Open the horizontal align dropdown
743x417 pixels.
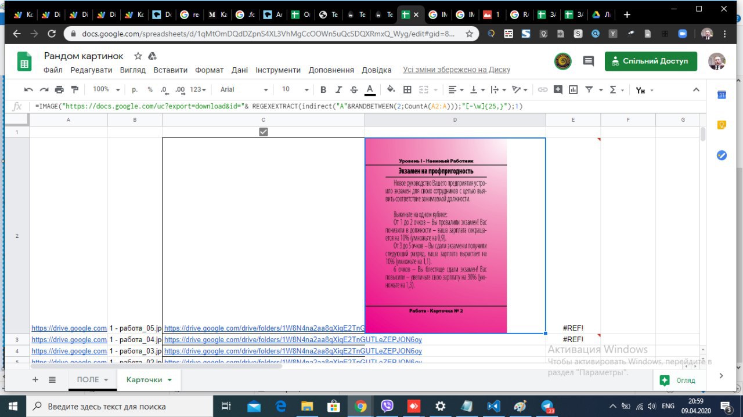[456, 89]
